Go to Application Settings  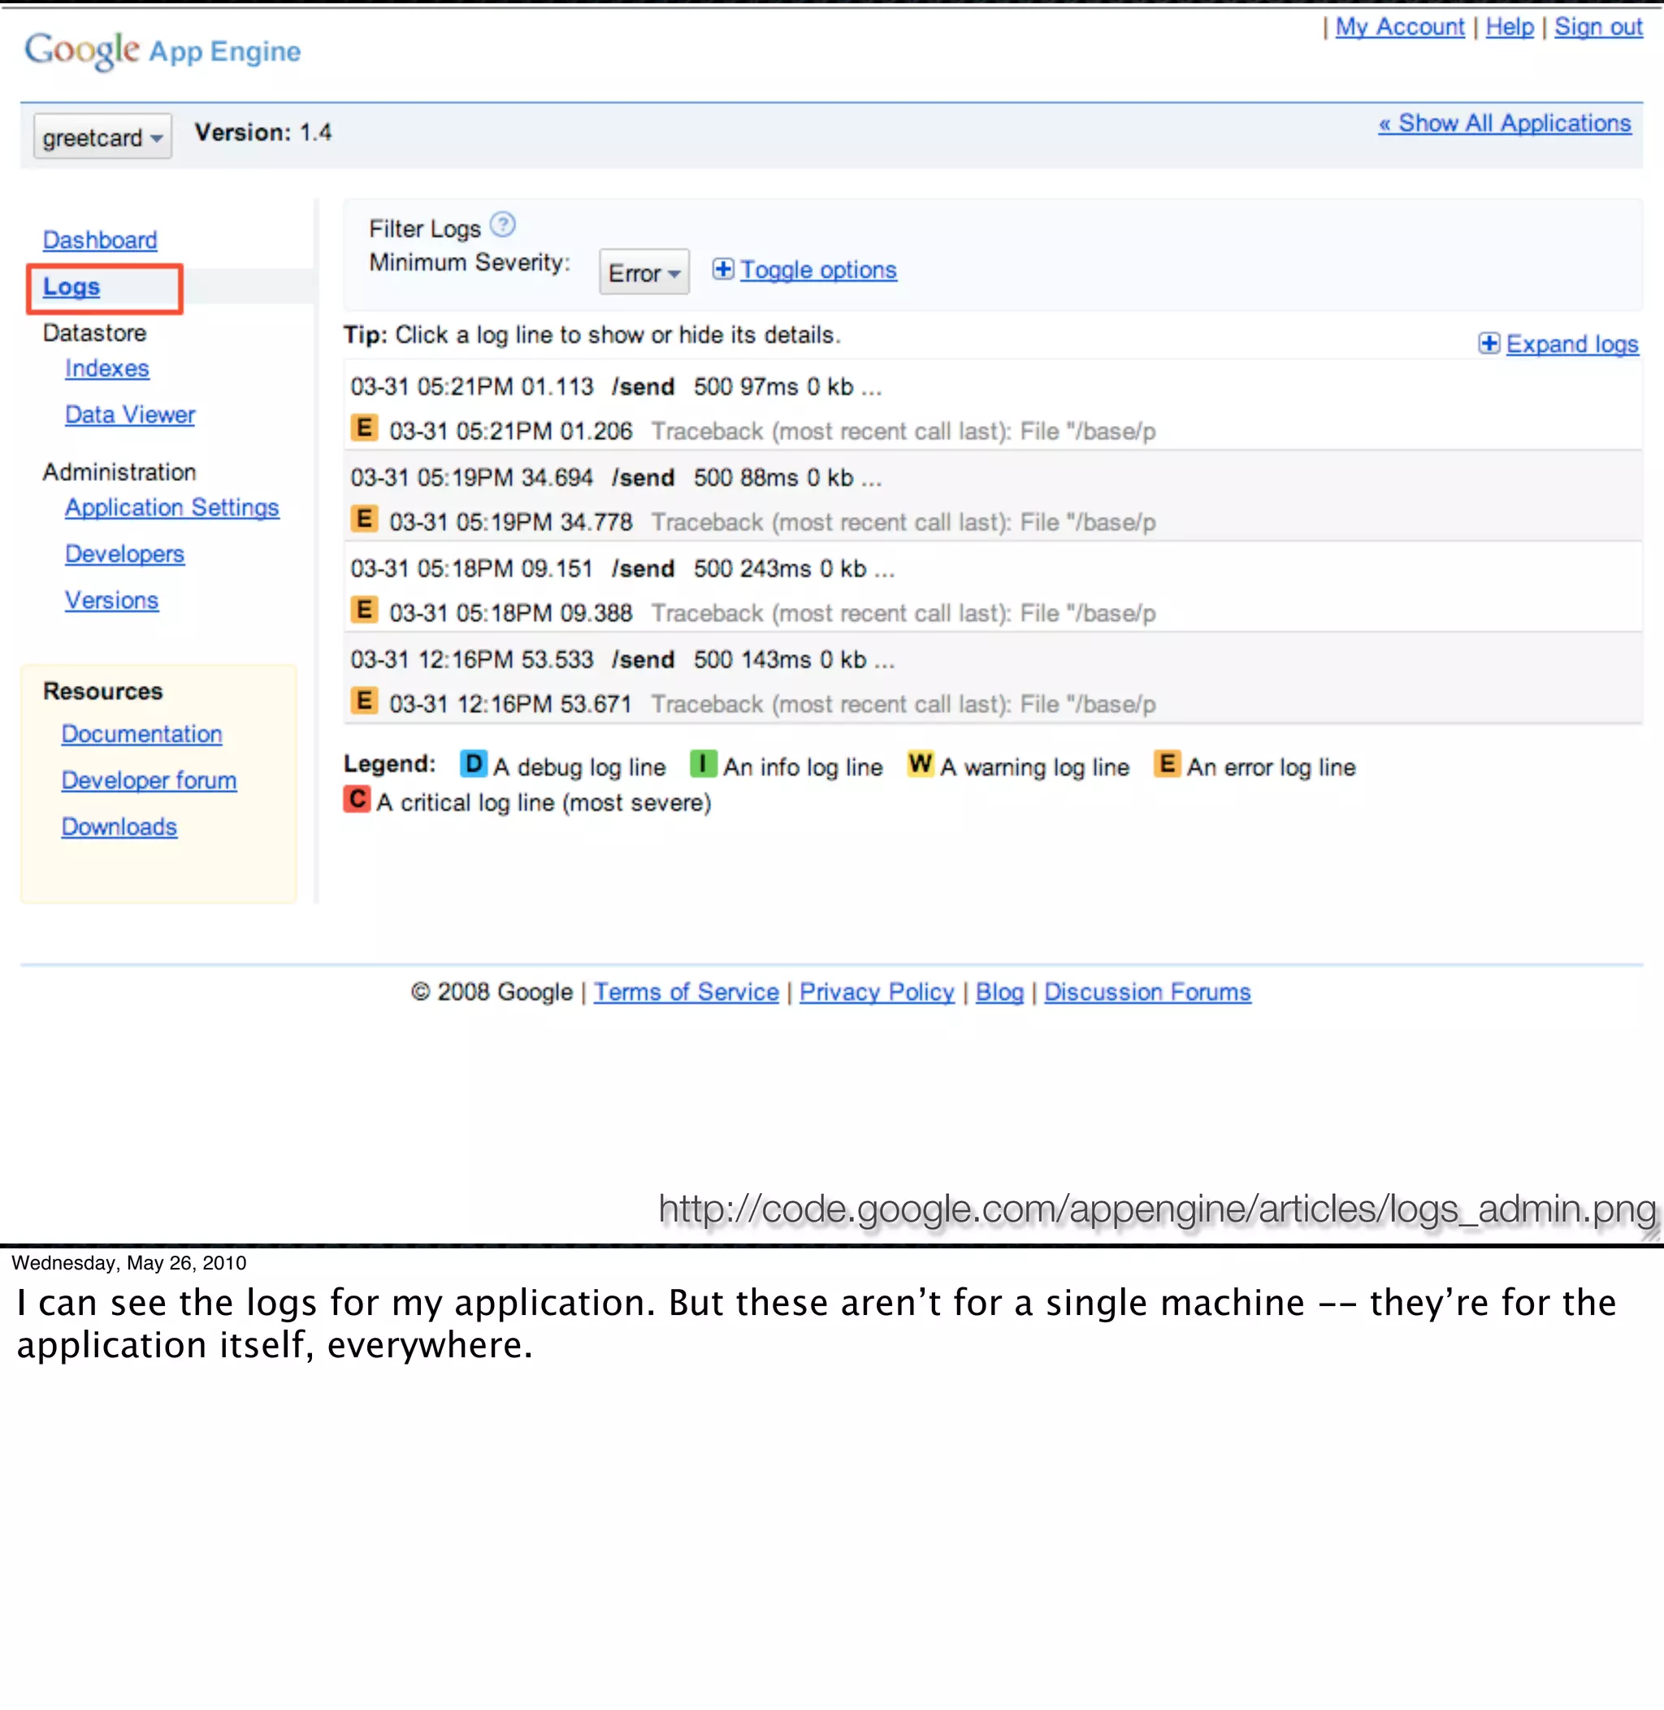coord(172,508)
